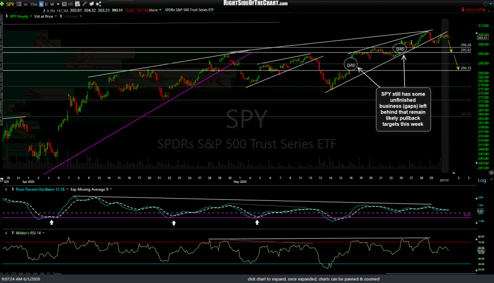494x283 pixels.
Task: Click move arrows beside SPY Hourly label
Action: point(7,16)
